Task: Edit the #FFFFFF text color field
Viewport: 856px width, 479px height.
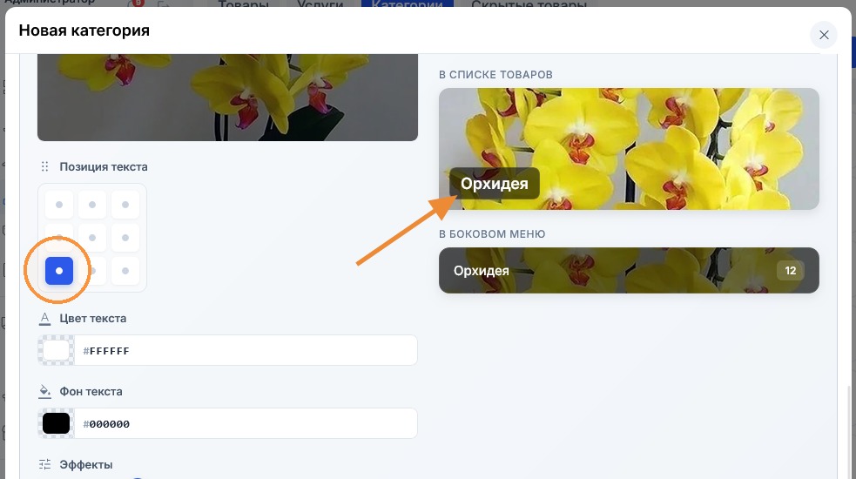Action: (x=246, y=350)
